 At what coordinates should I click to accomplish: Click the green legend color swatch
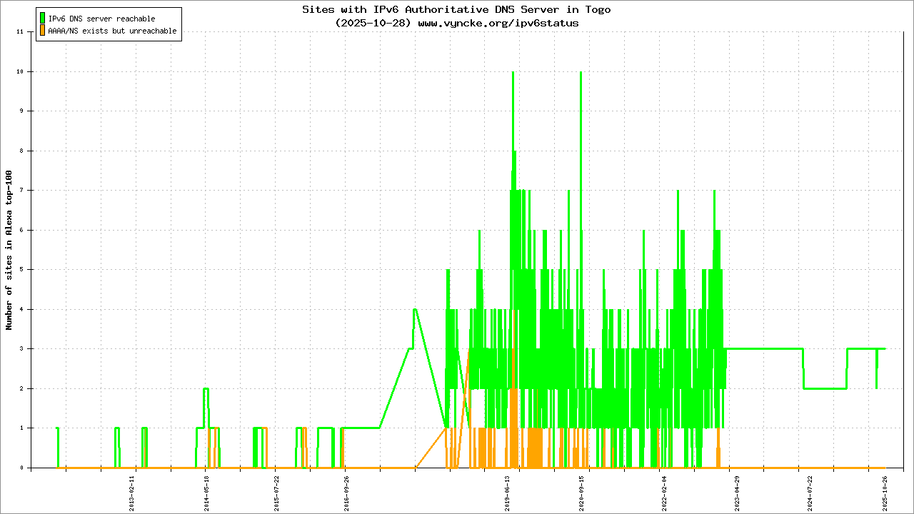(x=43, y=19)
